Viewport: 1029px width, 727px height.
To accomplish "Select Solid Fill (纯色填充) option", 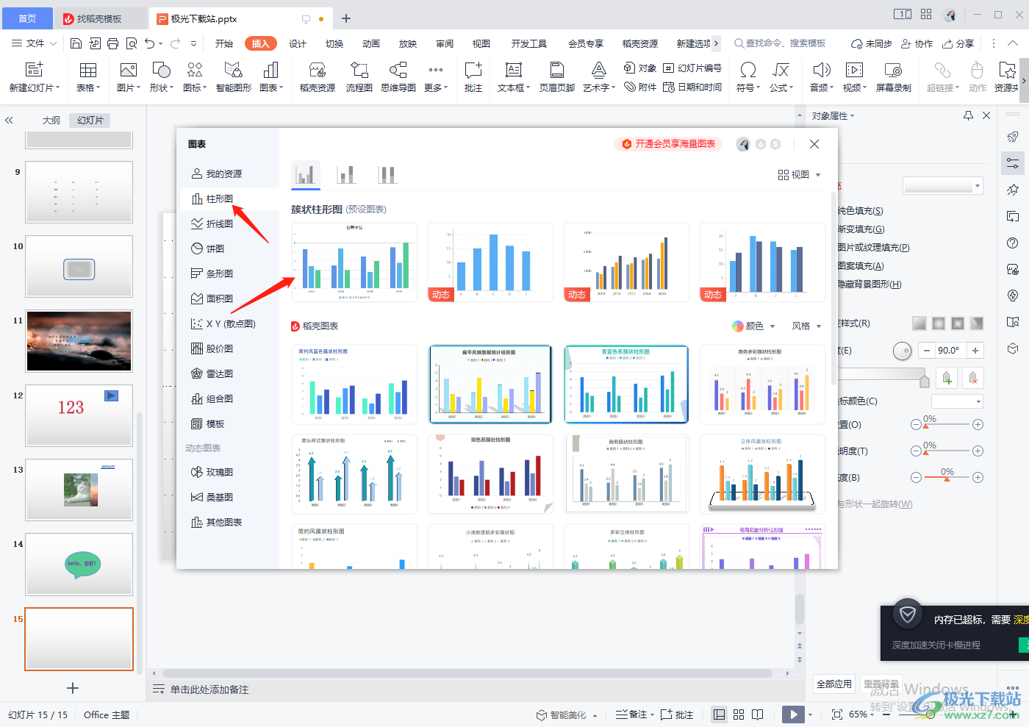I will 860,211.
